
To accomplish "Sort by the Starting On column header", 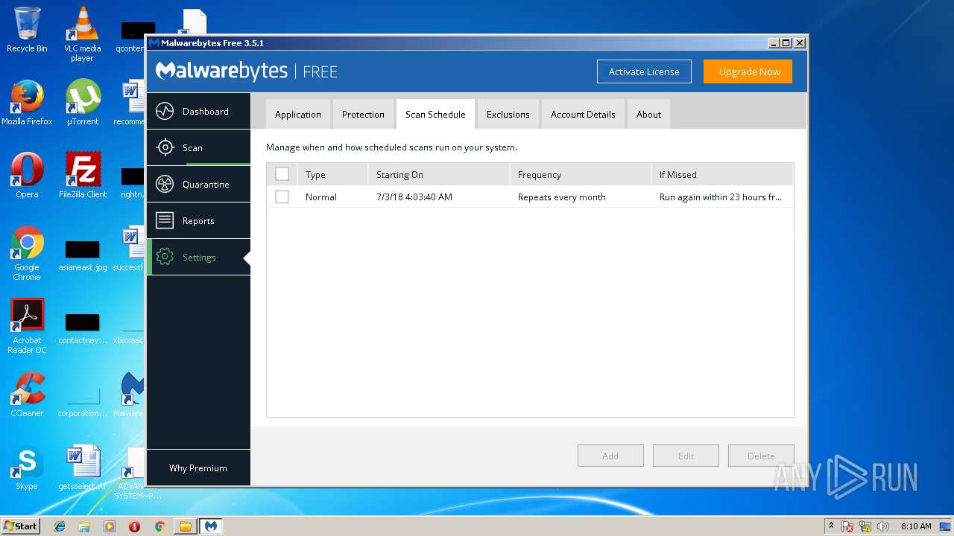I will 438,175.
